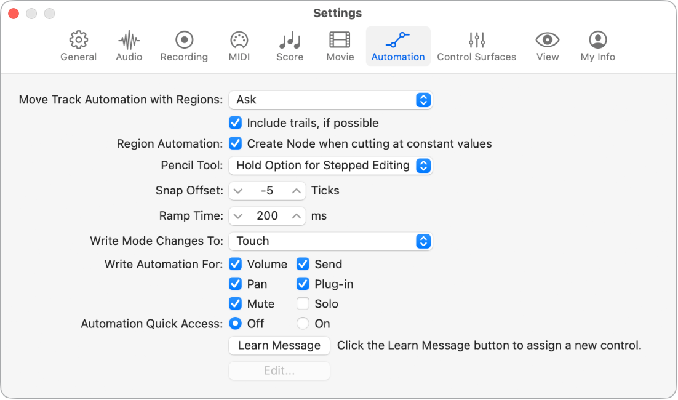Turn Automation Quick Access On
Image resolution: width=678 pixels, height=400 pixels.
point(303,323)
